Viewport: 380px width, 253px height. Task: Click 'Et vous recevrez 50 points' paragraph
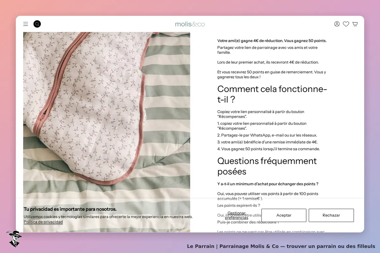pos(271,74)
